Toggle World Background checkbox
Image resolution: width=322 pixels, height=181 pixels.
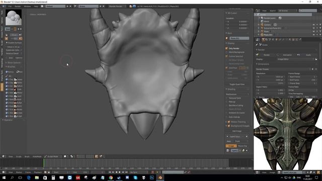(227, 52)
